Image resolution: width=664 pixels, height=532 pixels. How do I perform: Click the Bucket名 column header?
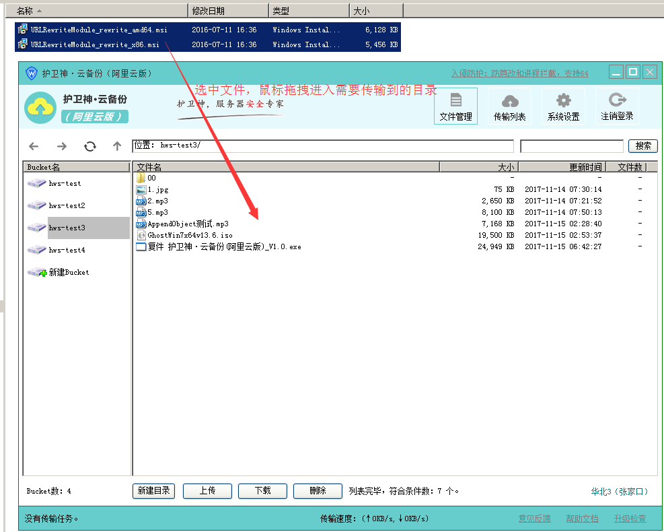[x=77, y=167]
